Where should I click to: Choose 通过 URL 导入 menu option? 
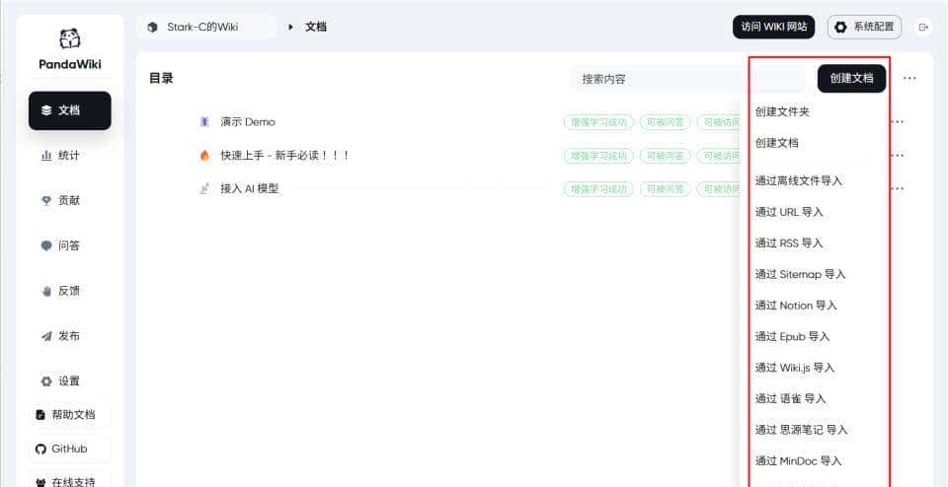(788, 212)
